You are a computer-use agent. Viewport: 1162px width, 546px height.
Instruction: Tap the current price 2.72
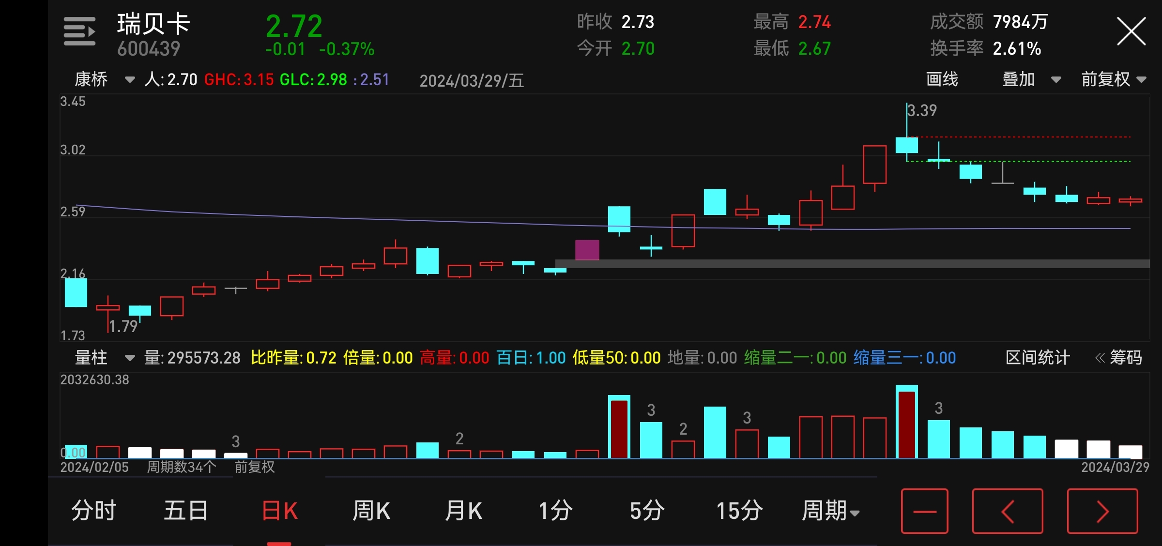294,26
